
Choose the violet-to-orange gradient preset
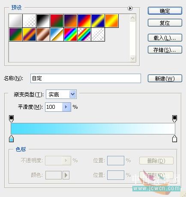(x=70, y=21)
